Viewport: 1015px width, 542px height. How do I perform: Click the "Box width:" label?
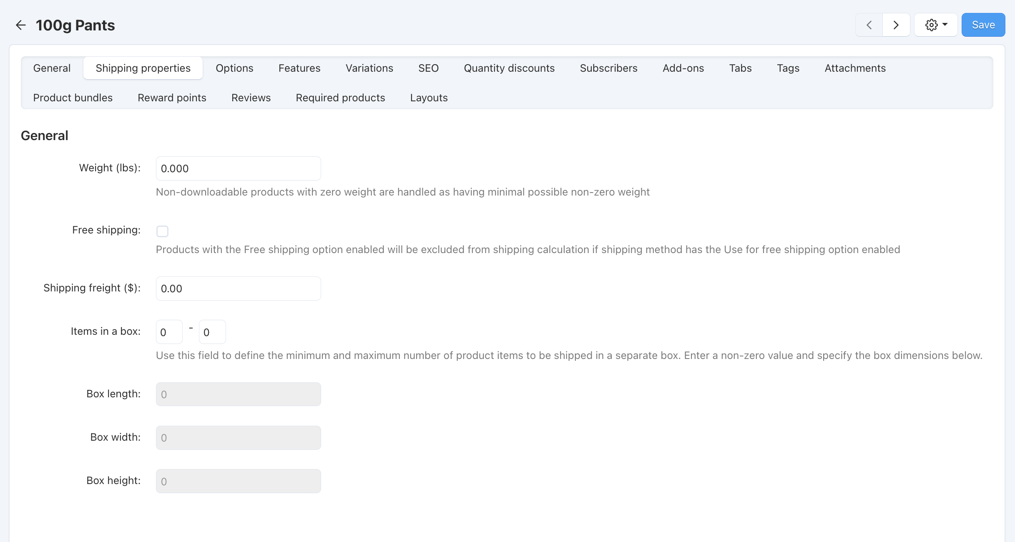coord(116,437)
